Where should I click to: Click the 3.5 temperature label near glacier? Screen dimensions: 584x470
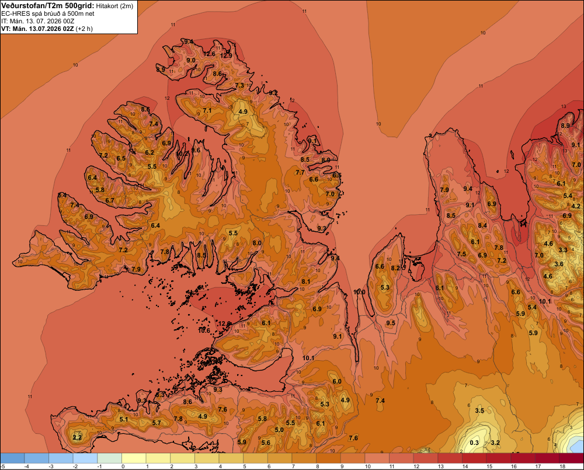coord(479,410)
